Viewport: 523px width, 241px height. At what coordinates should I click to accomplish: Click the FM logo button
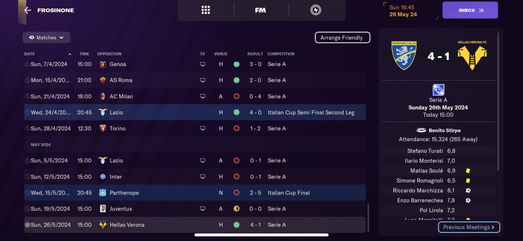[260, 10]
